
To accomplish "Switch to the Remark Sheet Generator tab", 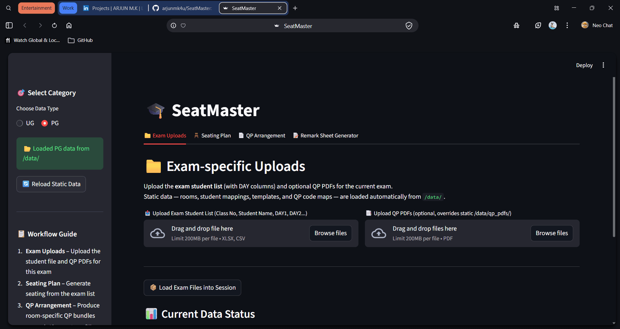I will (x=325, y=135).
